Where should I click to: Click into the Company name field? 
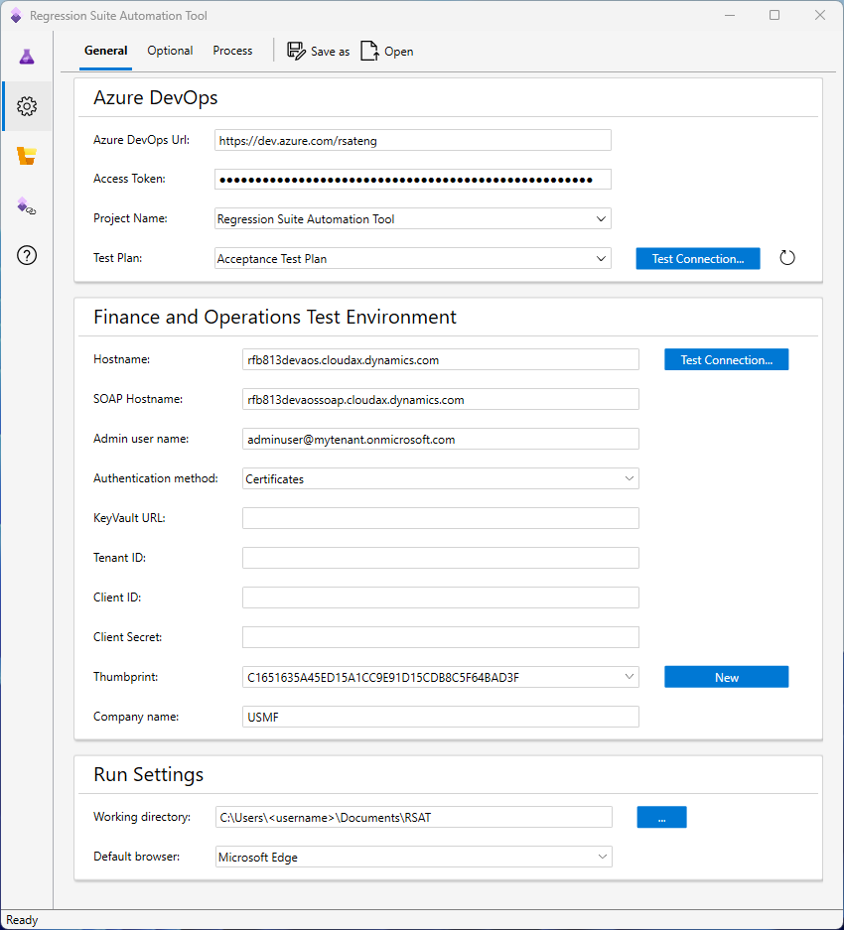point(440,717)
